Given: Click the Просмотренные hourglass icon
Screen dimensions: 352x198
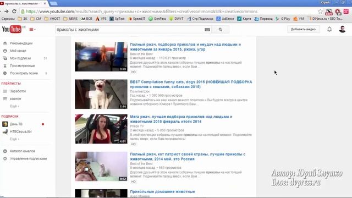Looking at the screenshot, I should (x=5, y=66).
